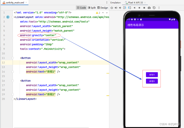Switch editor to Design view

tap(103, 8)
